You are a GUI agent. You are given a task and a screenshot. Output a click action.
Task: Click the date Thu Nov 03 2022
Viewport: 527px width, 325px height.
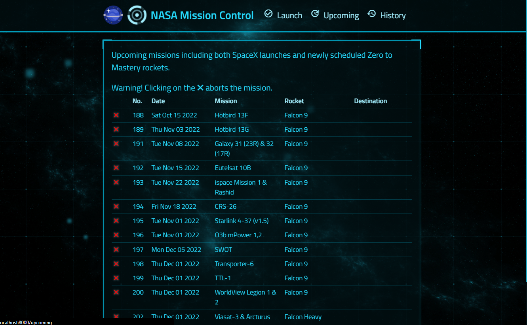point(175,129)
